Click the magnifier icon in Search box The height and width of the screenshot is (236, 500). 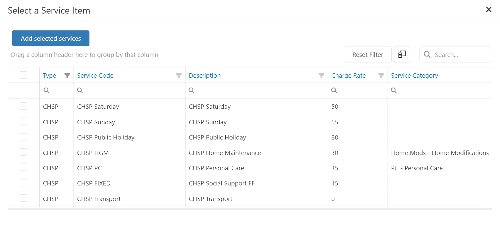[x=427, y=55]
